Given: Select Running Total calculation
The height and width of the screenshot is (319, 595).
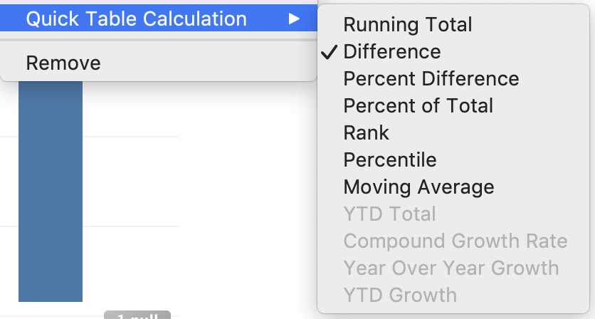Looking at the screenshot, I should (x=407, y=25).
